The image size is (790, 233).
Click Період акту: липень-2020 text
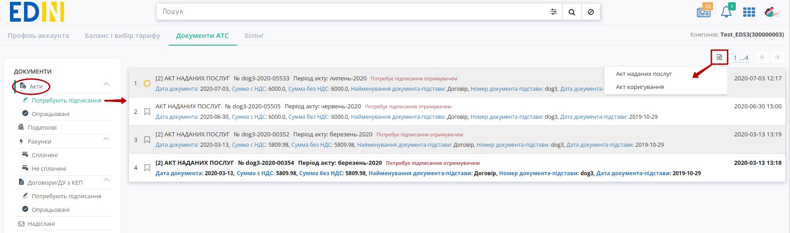330,78
